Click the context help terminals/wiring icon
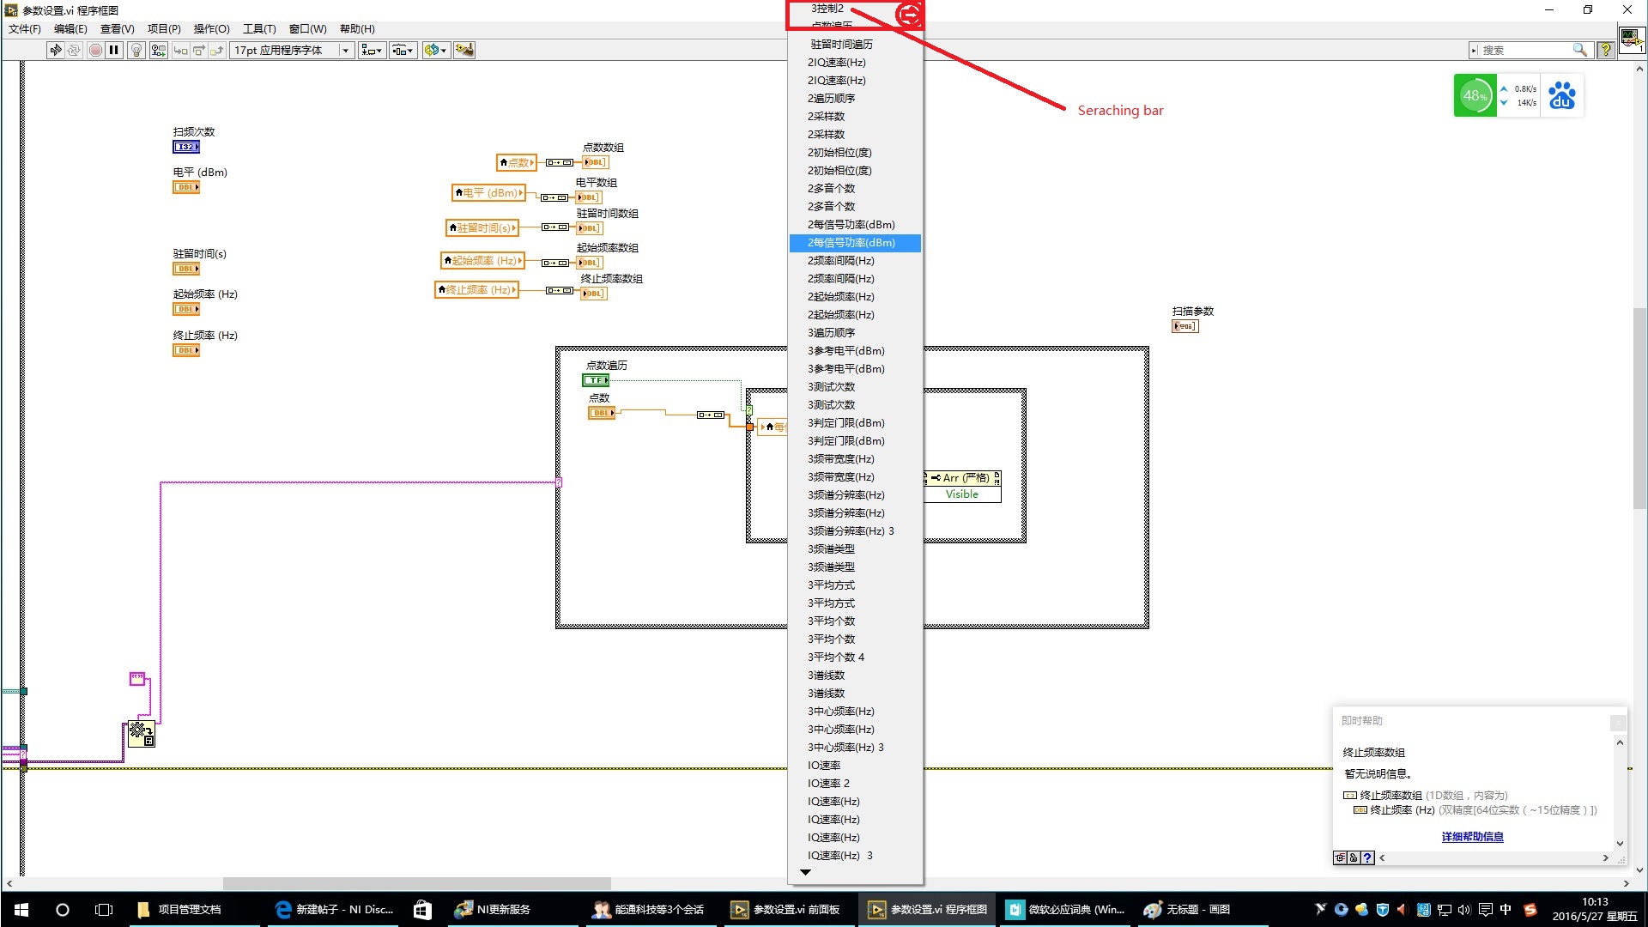This screenshot has height=927, width=1648. 1340,857
